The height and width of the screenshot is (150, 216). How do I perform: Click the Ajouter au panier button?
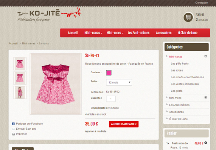coord(124,124)
